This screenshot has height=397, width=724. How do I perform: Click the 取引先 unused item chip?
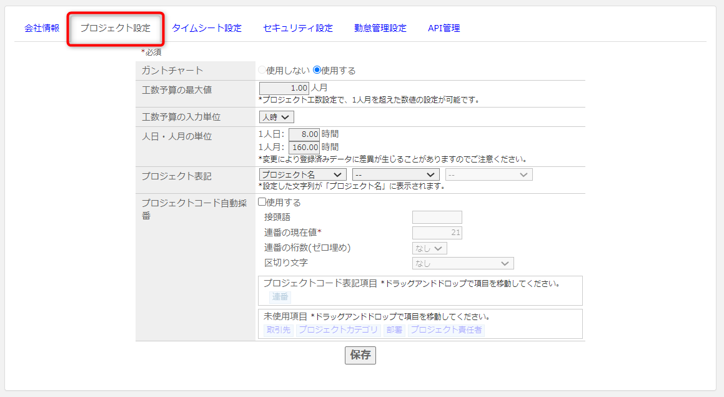(279, 330)
